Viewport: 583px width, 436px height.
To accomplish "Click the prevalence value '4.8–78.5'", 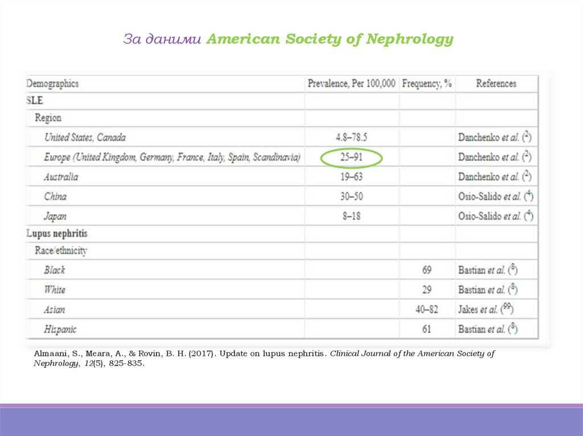I will point(351,138).
